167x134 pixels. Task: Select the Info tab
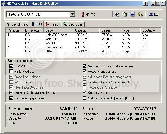[37, 24]
